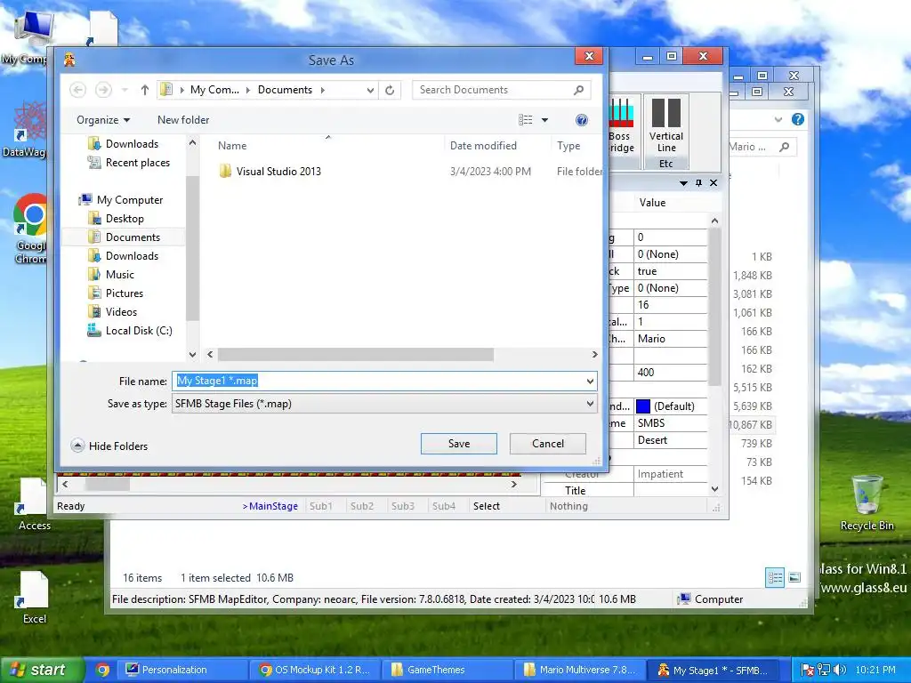Image resolution: width=911 pixels, height=683 pixels.
Task: Pin the properties panel with pushpin
Action: click(698, 183)
